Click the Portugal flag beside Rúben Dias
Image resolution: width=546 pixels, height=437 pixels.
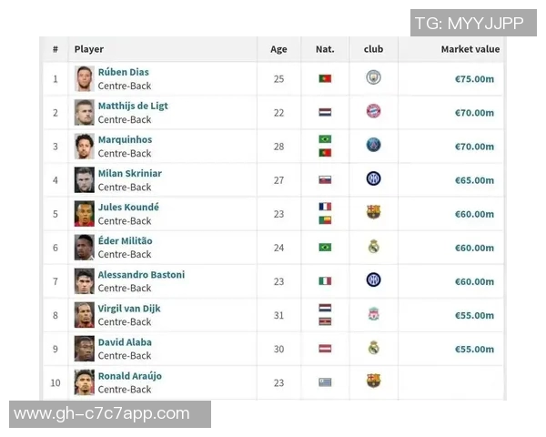point(325,79)
